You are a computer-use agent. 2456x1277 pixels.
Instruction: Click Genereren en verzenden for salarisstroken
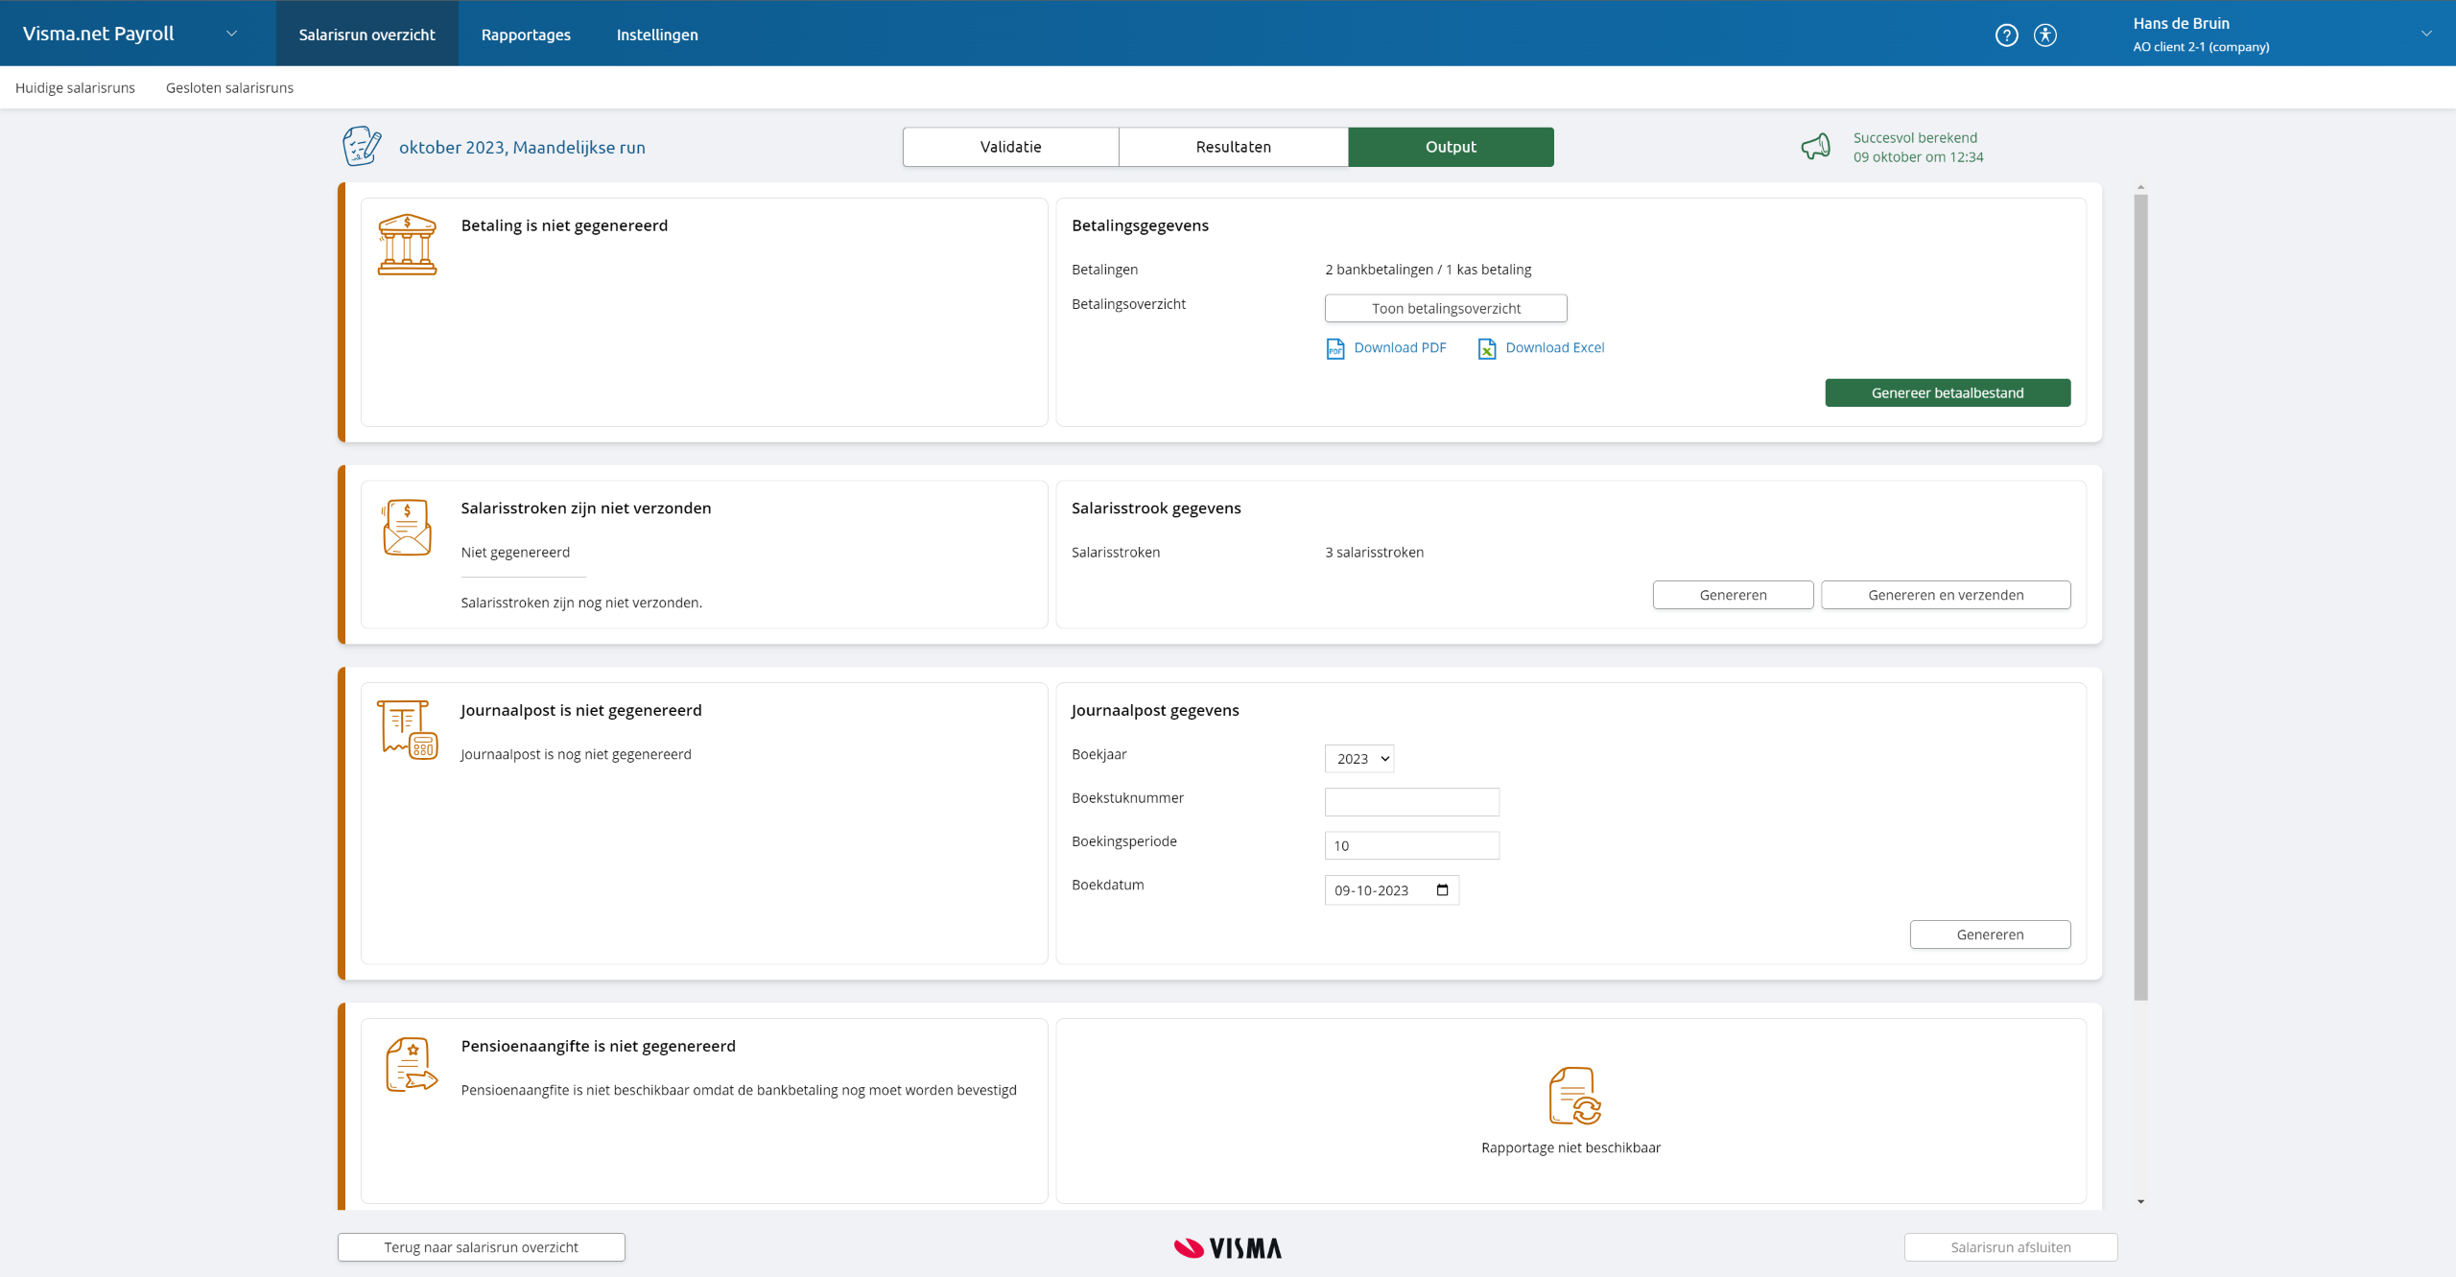1946,595
